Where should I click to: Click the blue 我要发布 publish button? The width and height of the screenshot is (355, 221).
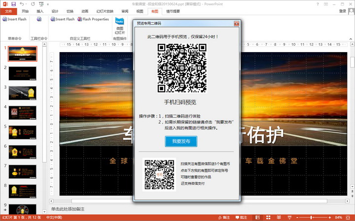(x=181, y=141)
